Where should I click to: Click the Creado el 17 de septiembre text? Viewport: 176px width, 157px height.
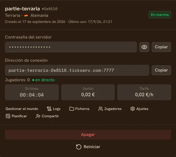click(x=35, y=22)
